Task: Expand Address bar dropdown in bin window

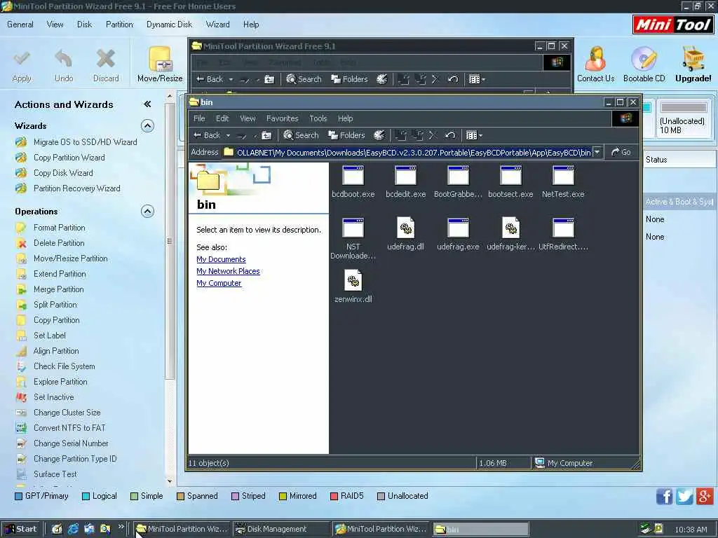Action: (597, 152)
